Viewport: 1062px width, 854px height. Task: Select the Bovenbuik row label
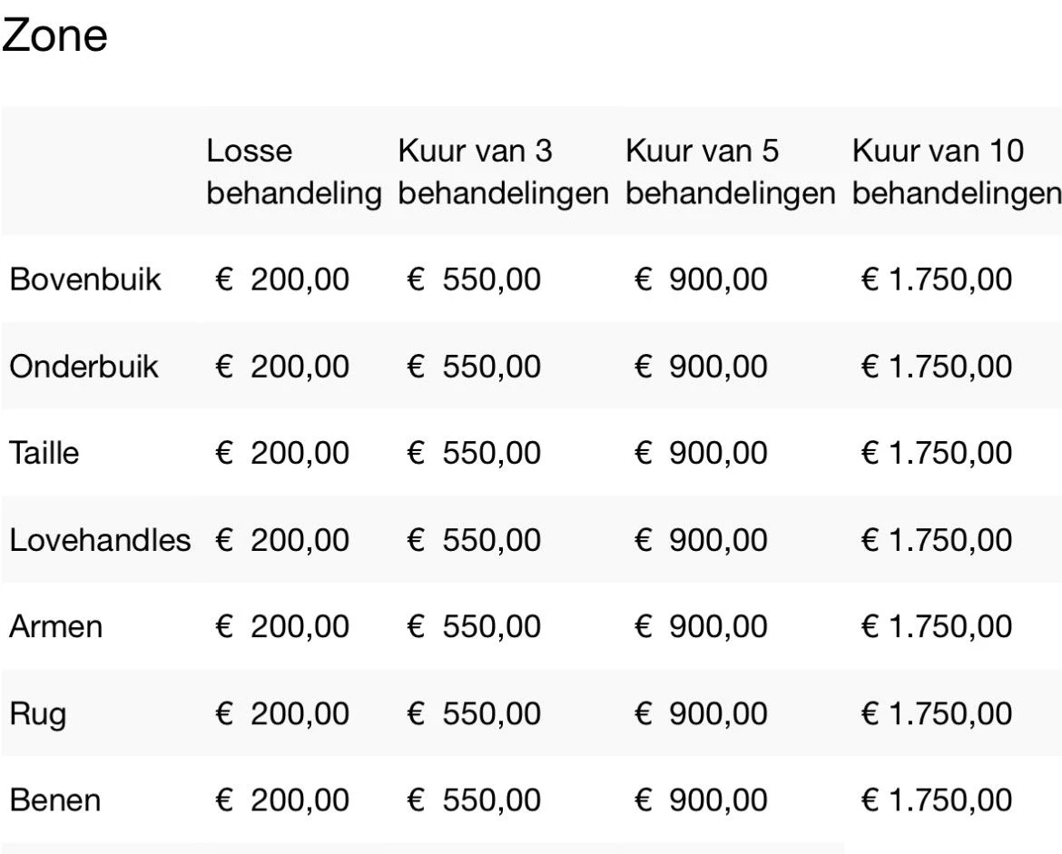85,279
